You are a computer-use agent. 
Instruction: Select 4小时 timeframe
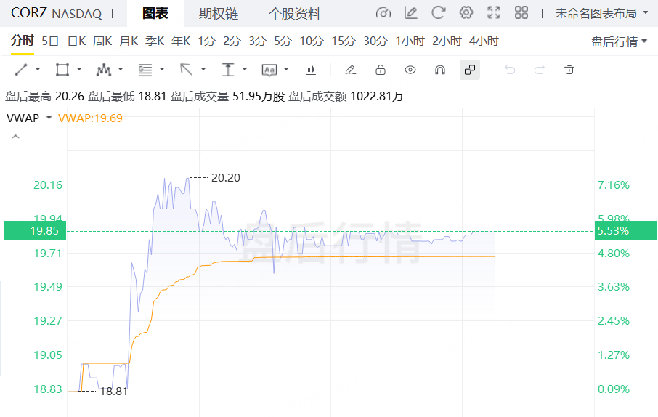(484, 41)
